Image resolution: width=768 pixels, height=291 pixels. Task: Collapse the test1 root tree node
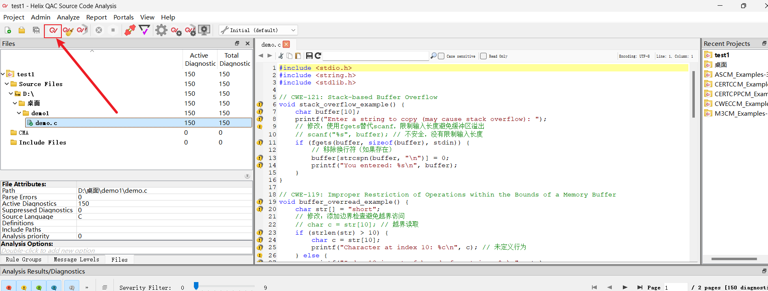3,74
